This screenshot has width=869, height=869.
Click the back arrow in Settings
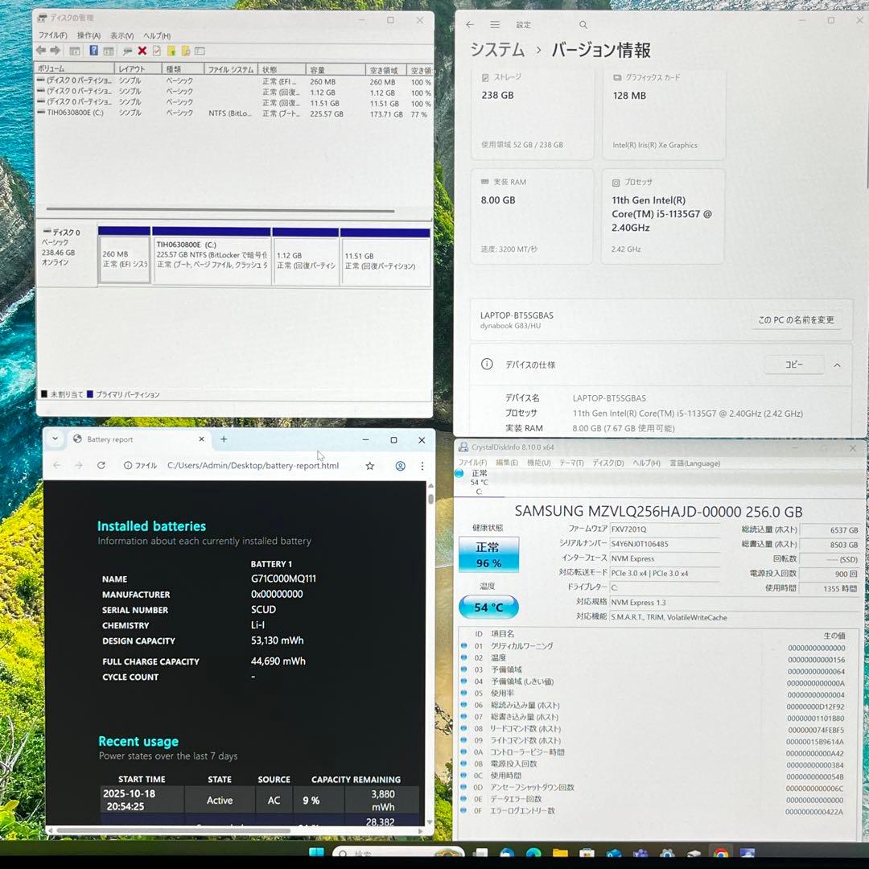[x=470, y=24]
